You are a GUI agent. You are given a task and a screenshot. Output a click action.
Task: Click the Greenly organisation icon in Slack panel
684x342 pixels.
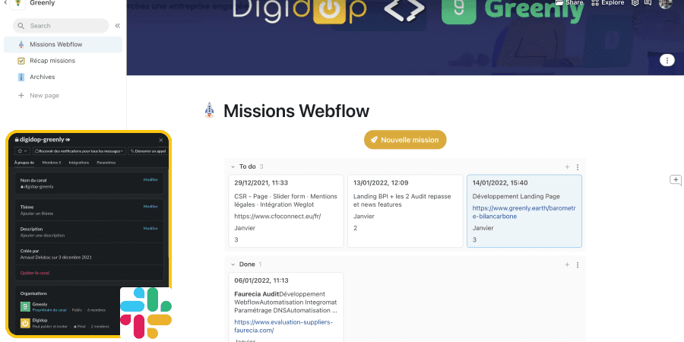click(25, 307)
